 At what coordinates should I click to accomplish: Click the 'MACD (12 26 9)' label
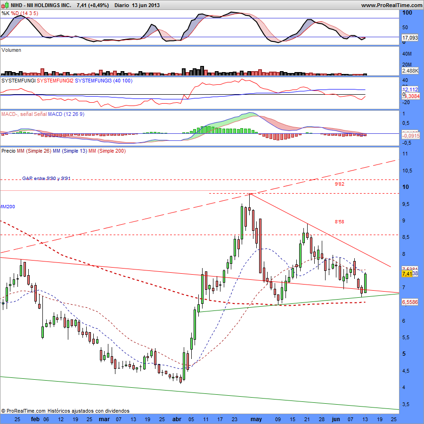point(66,114)
